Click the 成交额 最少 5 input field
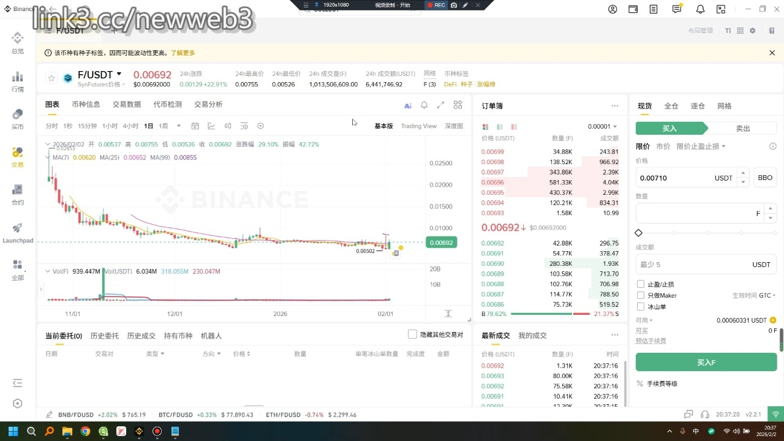Viewport: 784px width, 441px height. click(706, 264)
